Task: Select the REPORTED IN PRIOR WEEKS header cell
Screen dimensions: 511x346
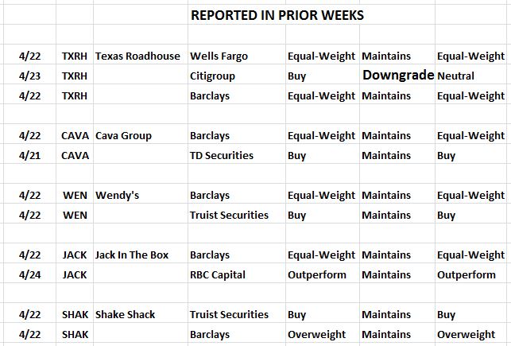Action: 277,15
